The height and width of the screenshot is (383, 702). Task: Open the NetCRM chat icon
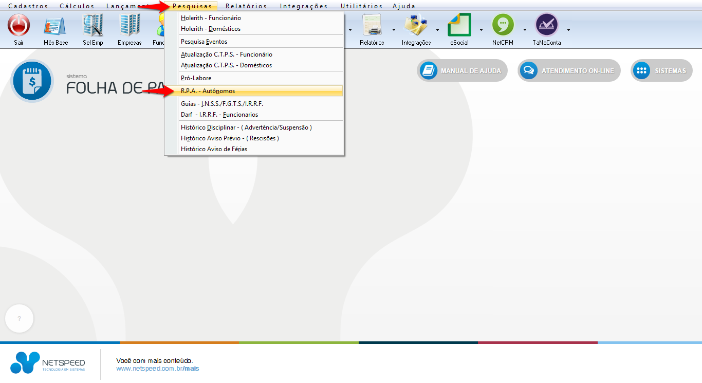[503, 25]
